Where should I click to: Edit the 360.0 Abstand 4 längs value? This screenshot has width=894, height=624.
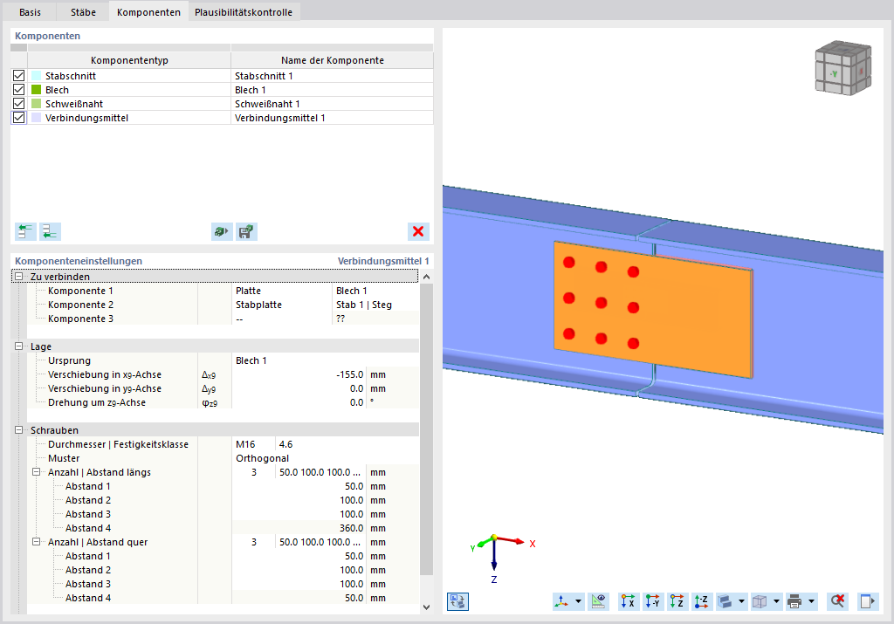coord(299,528)
